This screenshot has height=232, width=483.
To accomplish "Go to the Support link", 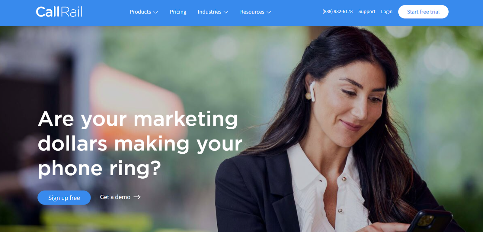I will pos(367,11).
